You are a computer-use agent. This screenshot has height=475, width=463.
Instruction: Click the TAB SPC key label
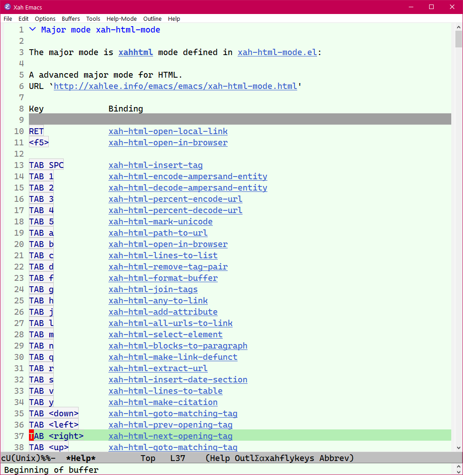47,165
